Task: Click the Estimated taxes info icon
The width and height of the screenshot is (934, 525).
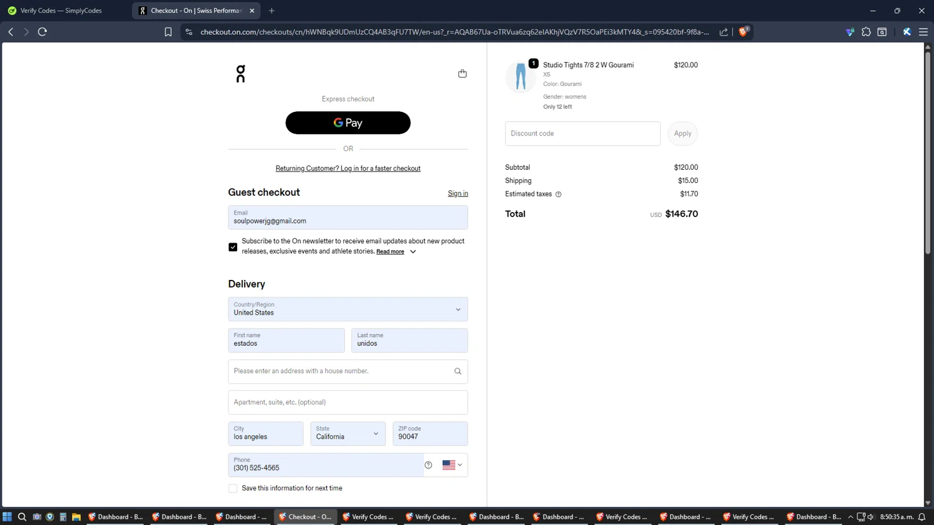Action: point(559,194)
